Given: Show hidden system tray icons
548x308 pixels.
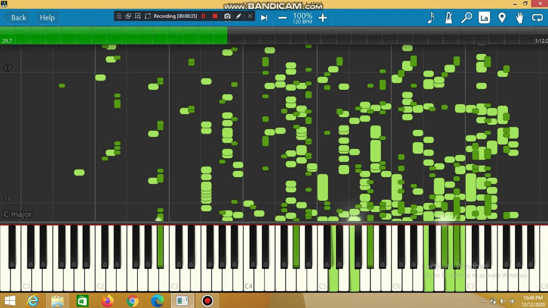Looking at the screenshot, I should point(483,301).
